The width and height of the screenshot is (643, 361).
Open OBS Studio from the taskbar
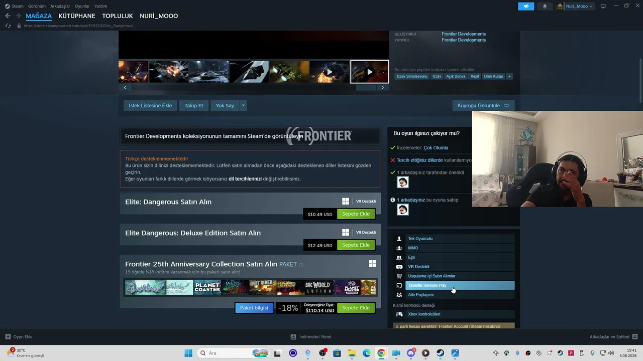[x=323, y=353]
